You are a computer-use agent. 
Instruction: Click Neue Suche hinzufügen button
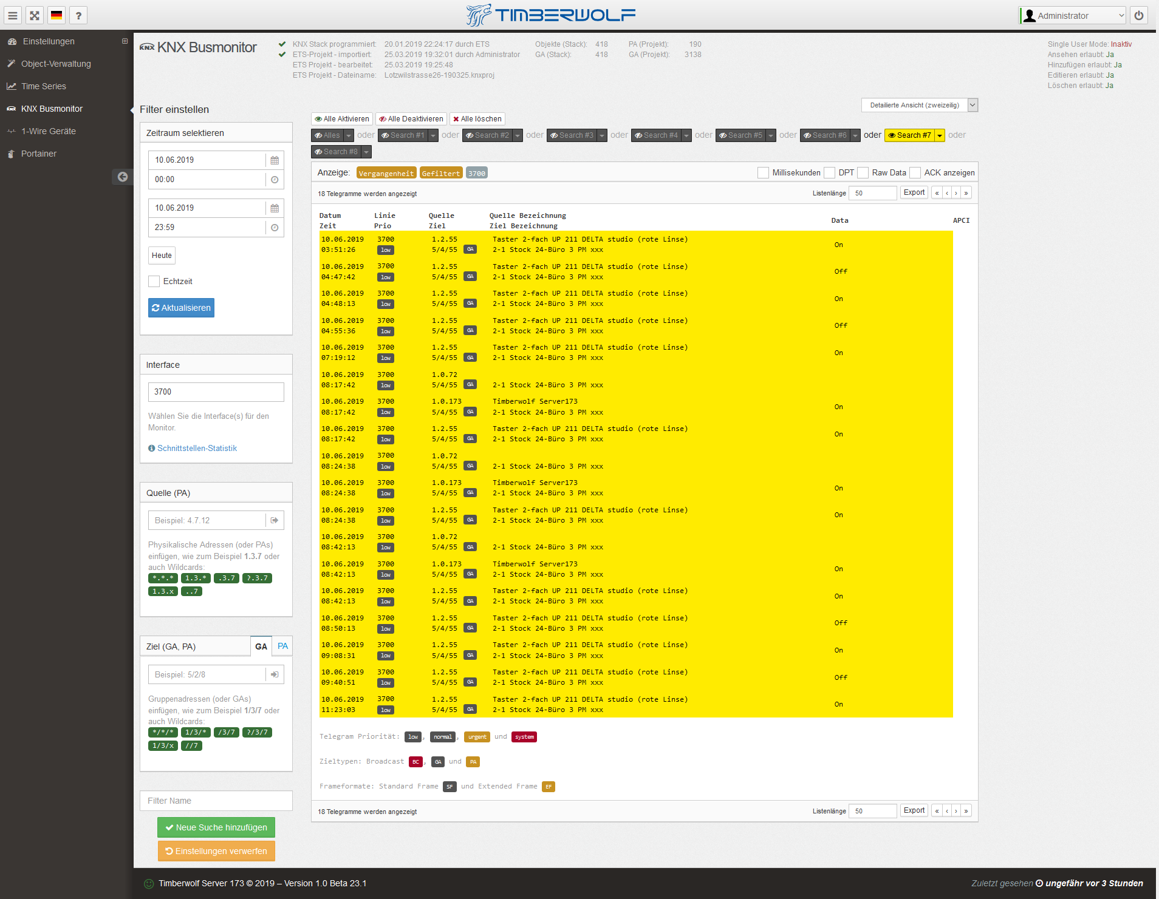216,827
